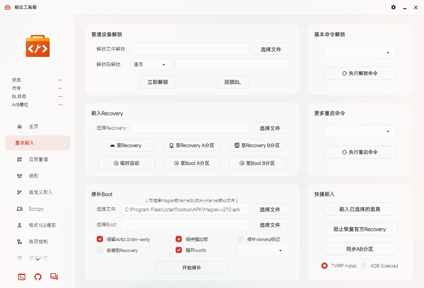Open the GitHub icon link

click(x=38, y=277)
